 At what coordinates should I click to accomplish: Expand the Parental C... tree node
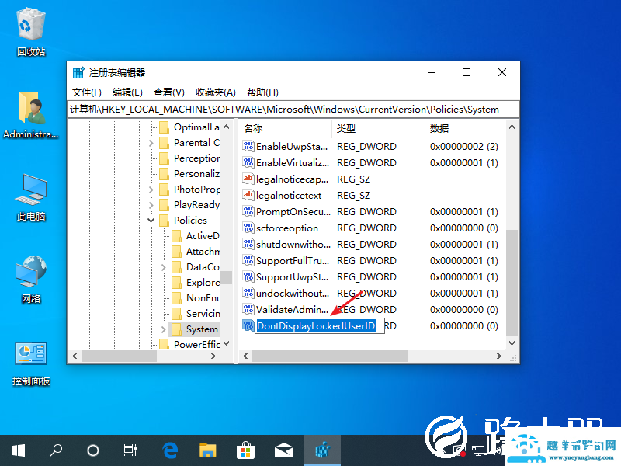pyautogui.click(x=151, y=143)
